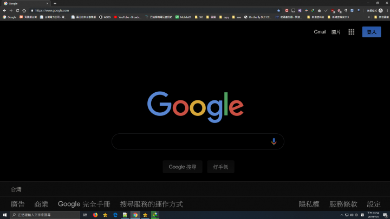390x219 pixels.
Task: Open the aaa bookmark folder
Action: click(x=237, y=17)
